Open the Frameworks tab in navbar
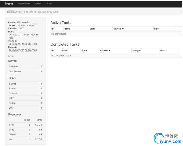This screenshot has width=183, height=146. point(24,3)
